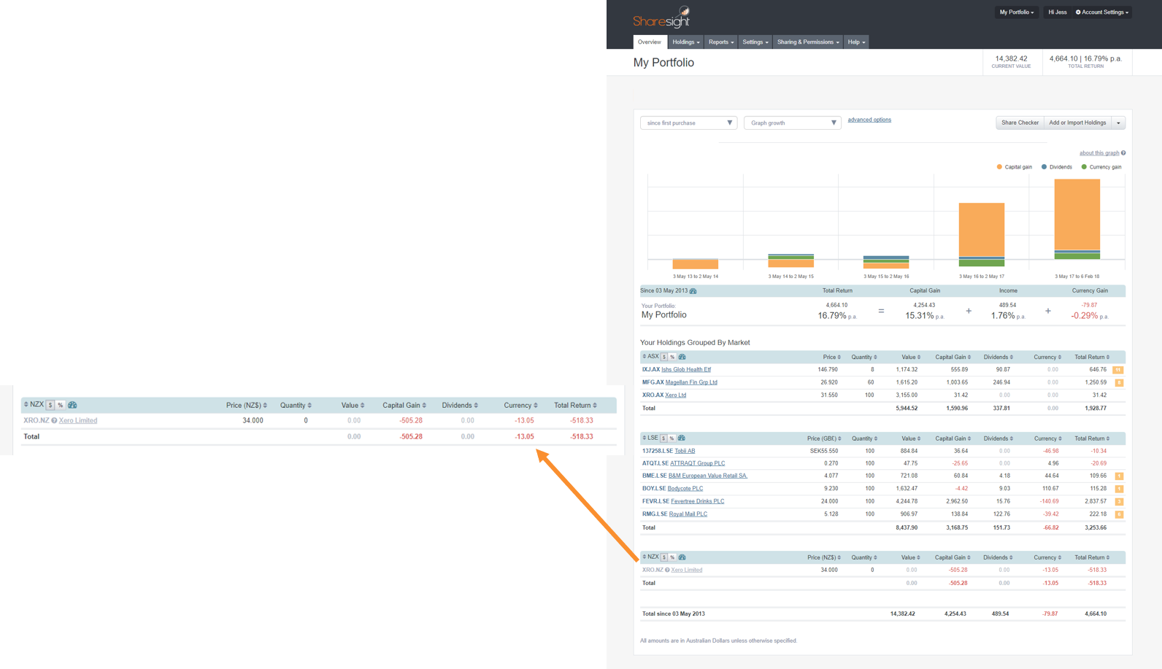Click the Hi Jess greeting
Image resolution: width=1162 pixels, height=669 pixels.
point(1057,12)
